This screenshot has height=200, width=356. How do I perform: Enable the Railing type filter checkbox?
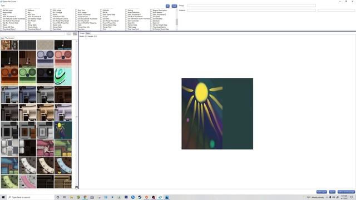(x=126, y=11)
